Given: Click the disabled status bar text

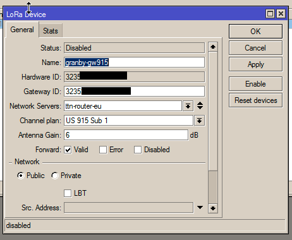Looking at the screenshot, I should pos(18,225).
